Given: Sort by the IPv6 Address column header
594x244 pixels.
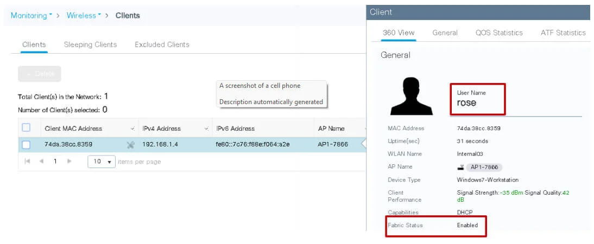Looking at the screenshot, I should coord(235,129).
